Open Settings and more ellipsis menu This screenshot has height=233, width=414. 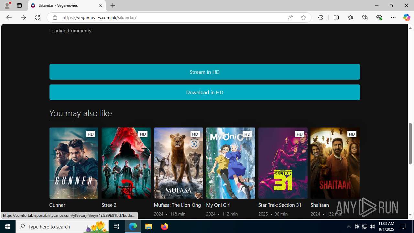(x=393, y=17)
